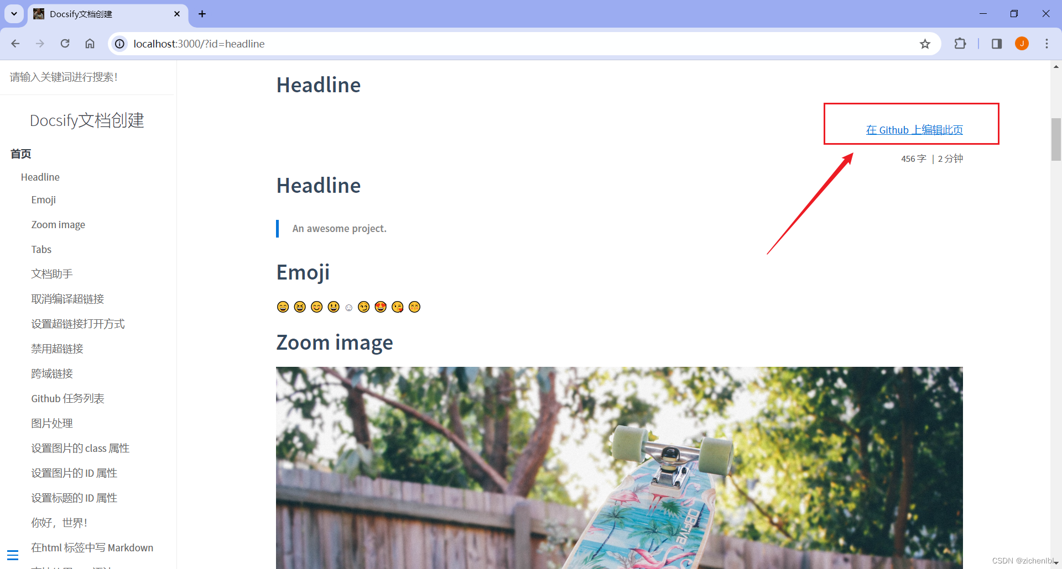View site information icon in address bar
The image size is (1062, 569).
[x=120, y=44]
